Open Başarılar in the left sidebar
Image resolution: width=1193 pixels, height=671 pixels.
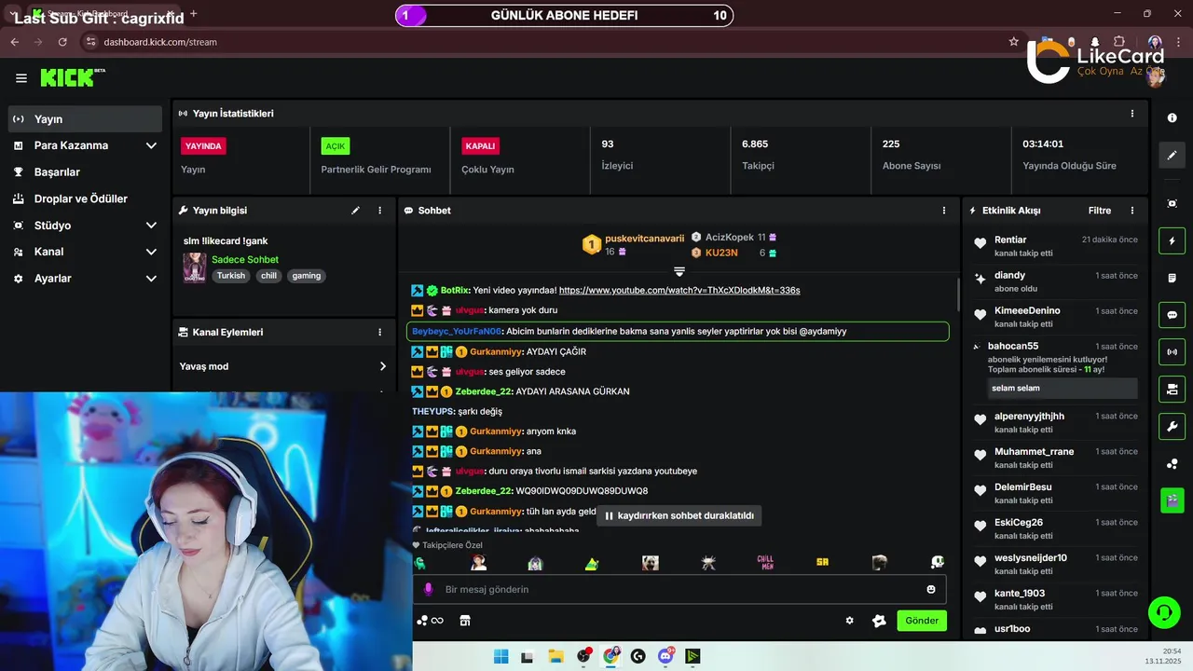click(85, 172)
